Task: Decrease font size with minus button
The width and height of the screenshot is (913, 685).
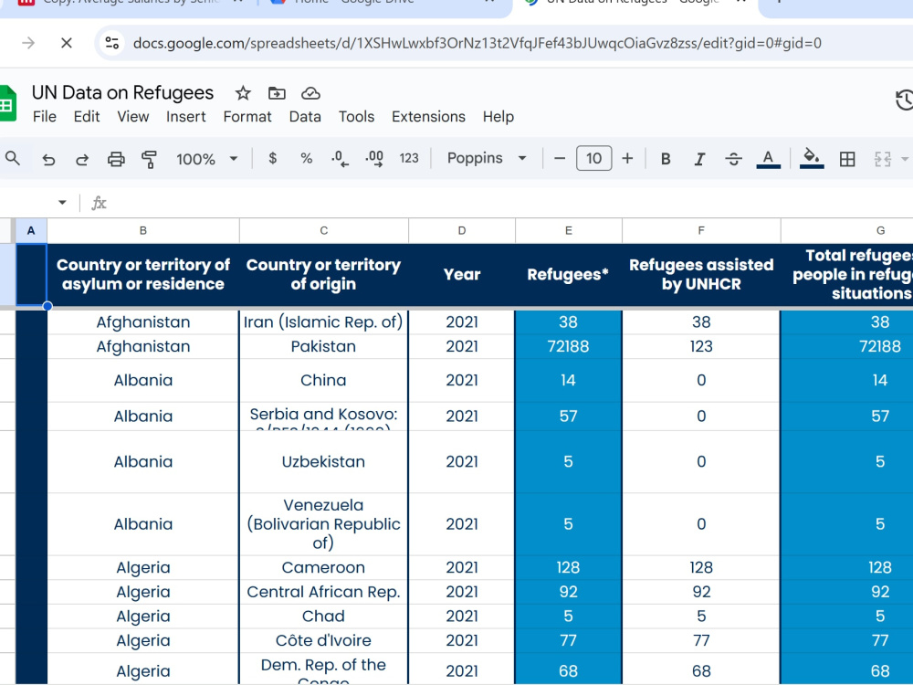Action: tap(560, 158)
